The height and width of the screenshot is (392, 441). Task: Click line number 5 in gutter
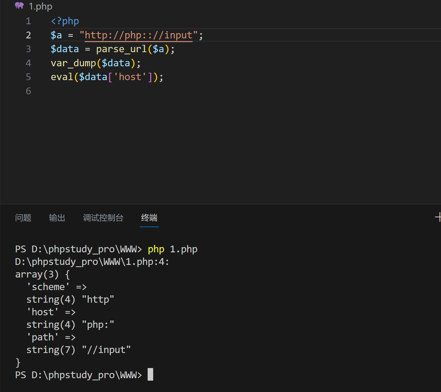pos(29,77)
